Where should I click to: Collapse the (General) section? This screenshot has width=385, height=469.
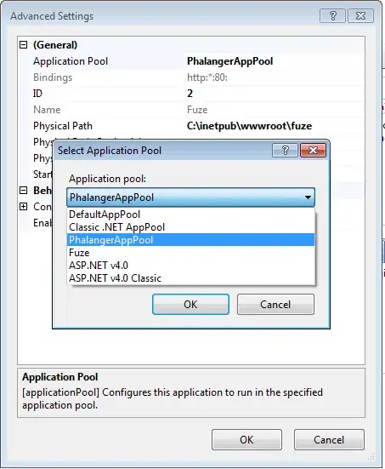pyautogui.click(x=23, y=45)
